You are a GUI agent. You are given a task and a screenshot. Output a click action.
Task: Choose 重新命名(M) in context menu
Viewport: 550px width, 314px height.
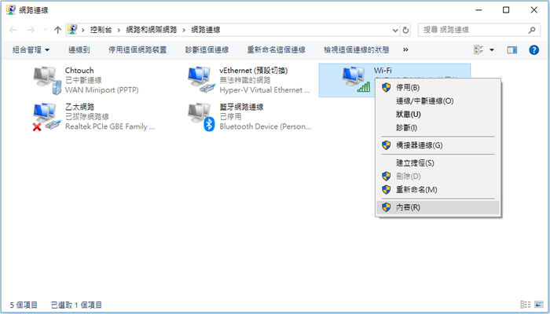[438, 190]
